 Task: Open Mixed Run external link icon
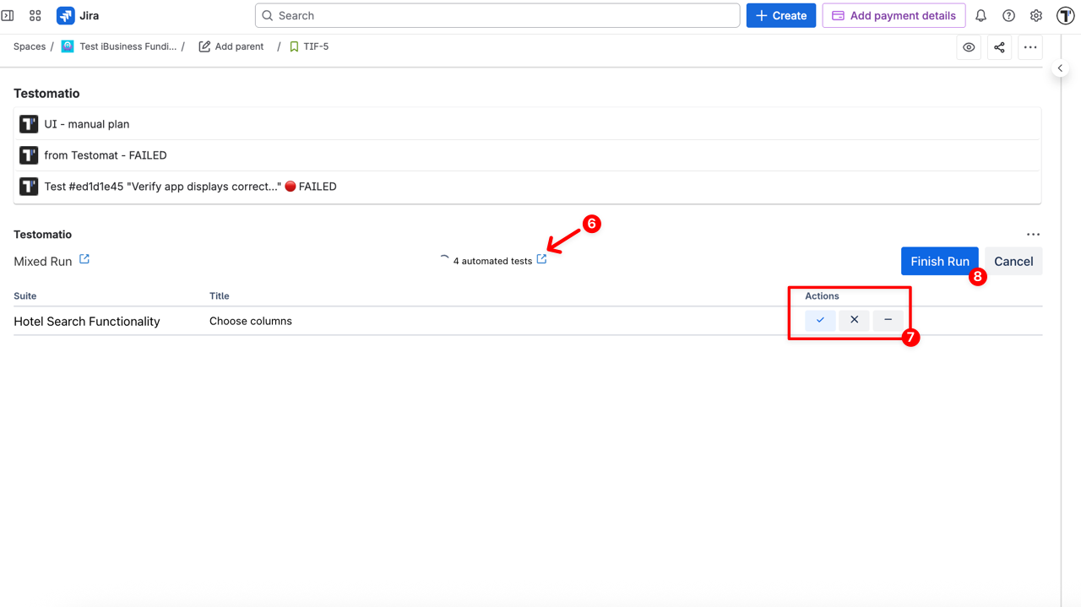[x=84, y=260]
